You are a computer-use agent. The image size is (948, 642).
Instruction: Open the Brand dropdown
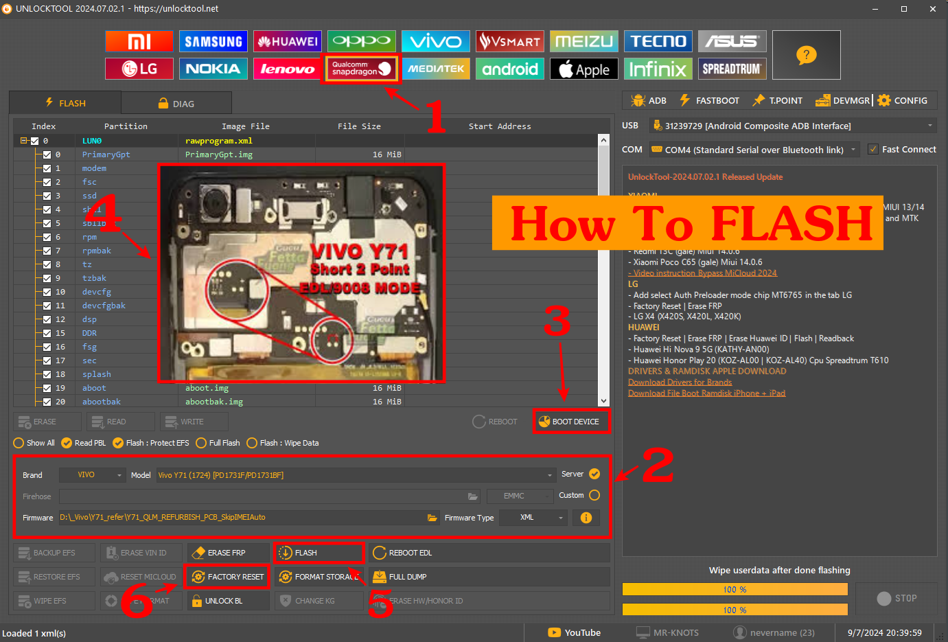[92, 475]
